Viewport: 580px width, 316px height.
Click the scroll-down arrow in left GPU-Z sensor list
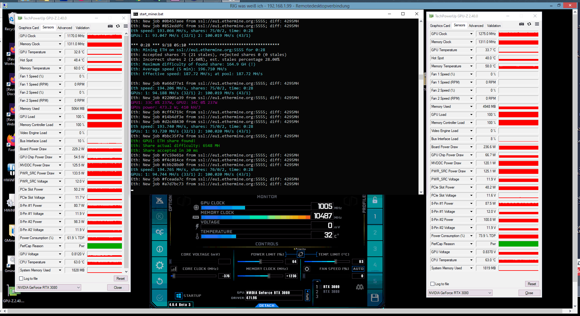(126, 271)
